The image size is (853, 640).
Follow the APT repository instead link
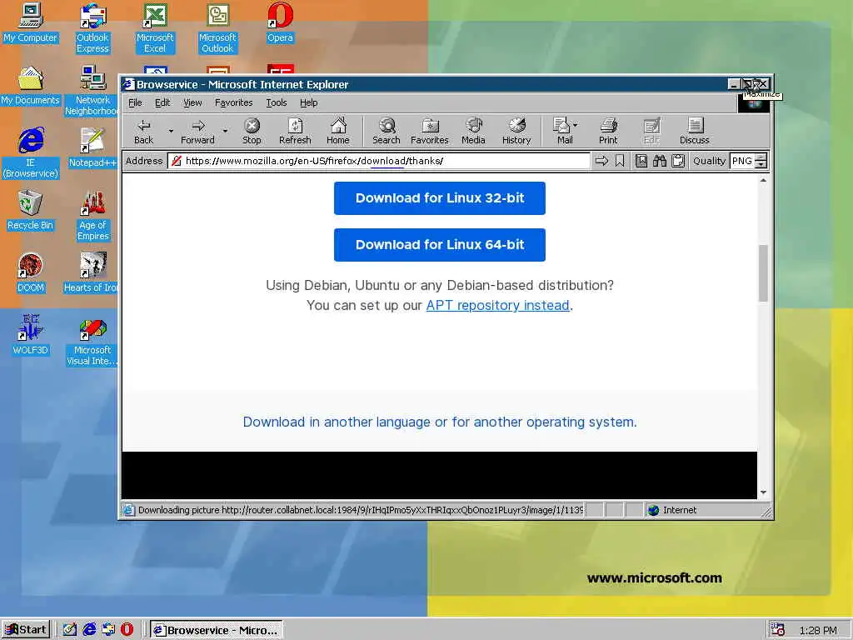tap(498, 305)
